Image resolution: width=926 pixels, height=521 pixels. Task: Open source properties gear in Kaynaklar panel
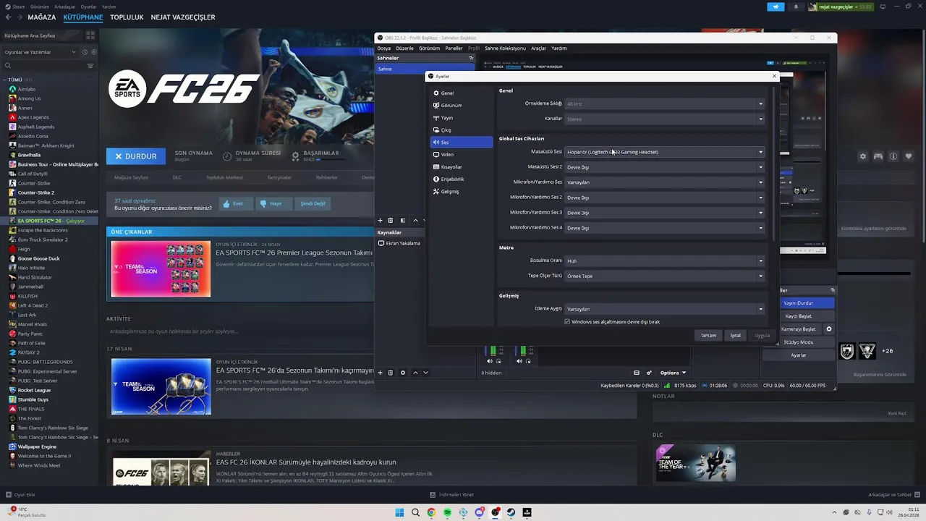(x=403, y=373)
